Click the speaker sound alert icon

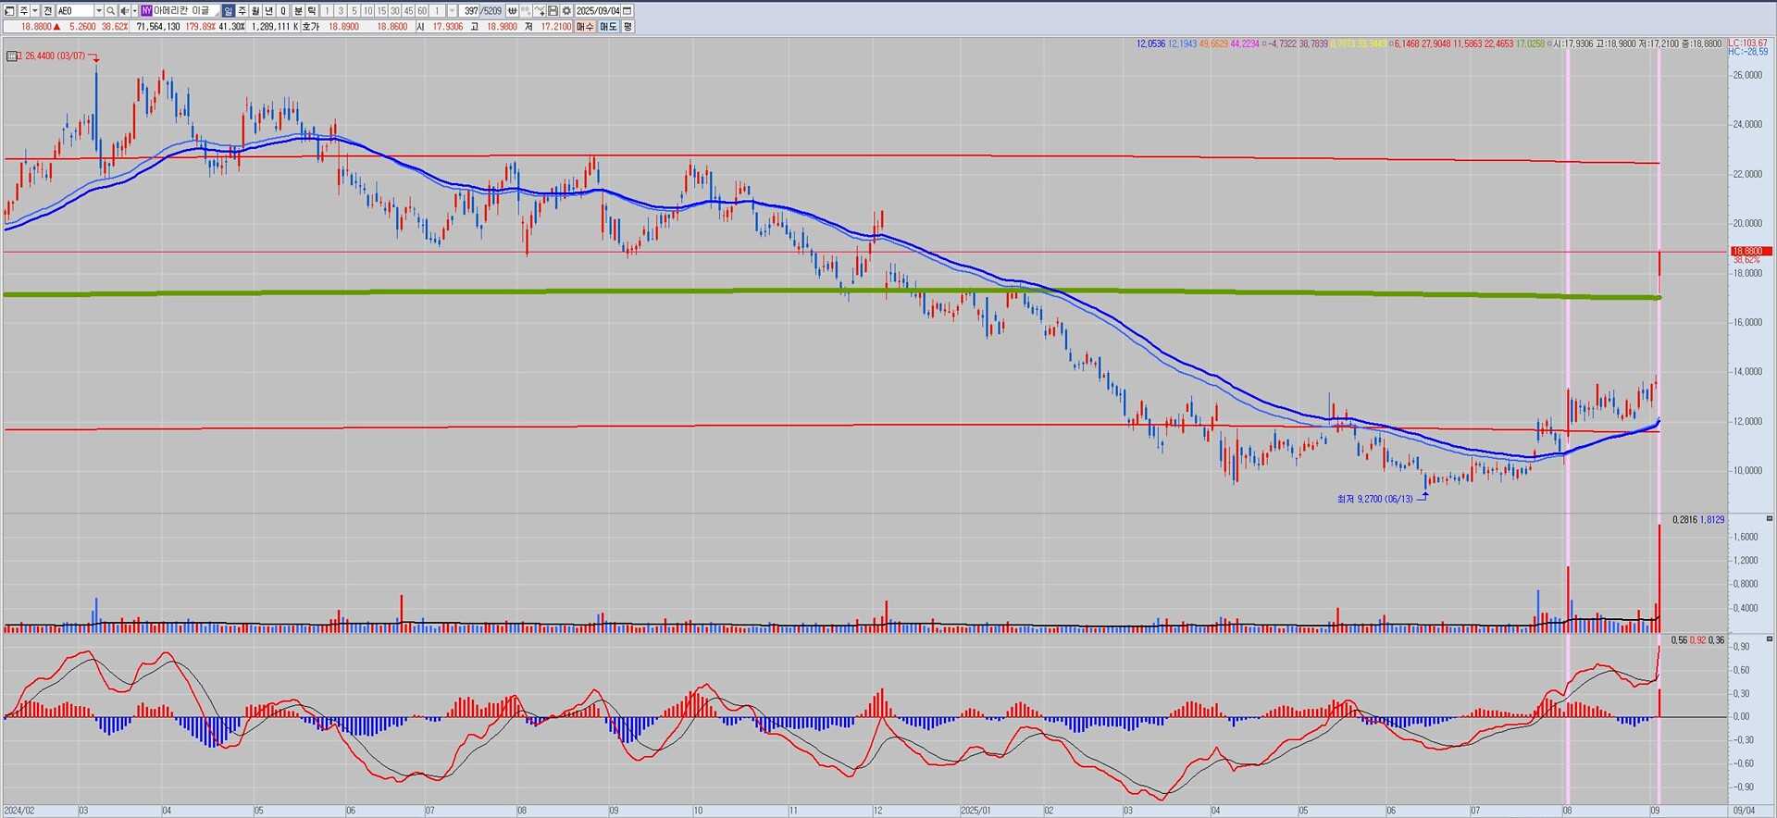click(124, 11)
